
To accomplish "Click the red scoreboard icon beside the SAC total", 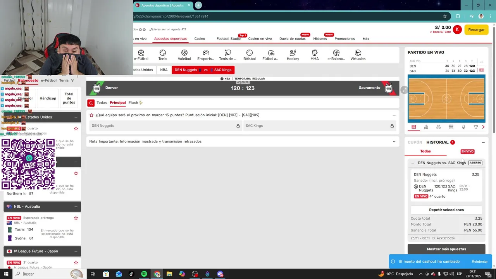I will pyautogui.click(x=482, y=71).
